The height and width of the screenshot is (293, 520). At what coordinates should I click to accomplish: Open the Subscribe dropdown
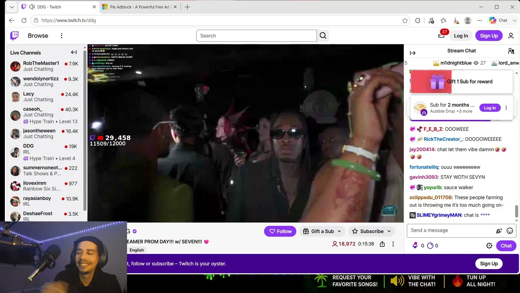tap(371, 231)
